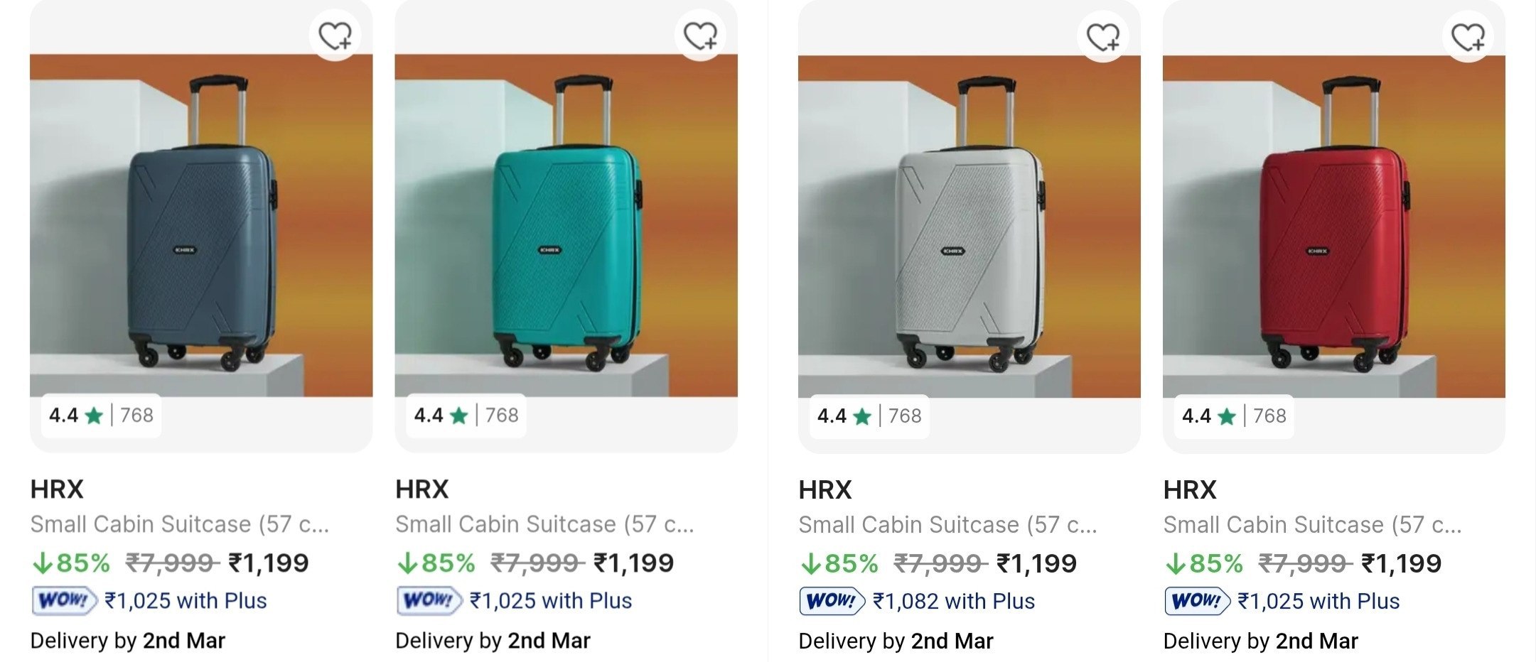The image size is (1536, 662).
Task: Click the 85% discount on blue-grey suitcase
Action: (72, 563)
